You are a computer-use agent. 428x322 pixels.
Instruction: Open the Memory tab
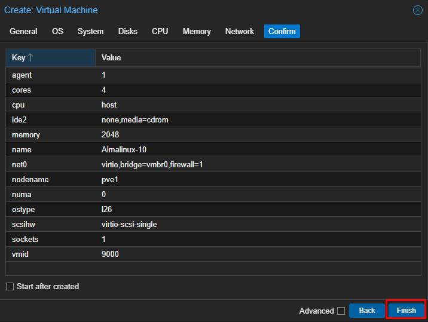click(x=197, y=32)
